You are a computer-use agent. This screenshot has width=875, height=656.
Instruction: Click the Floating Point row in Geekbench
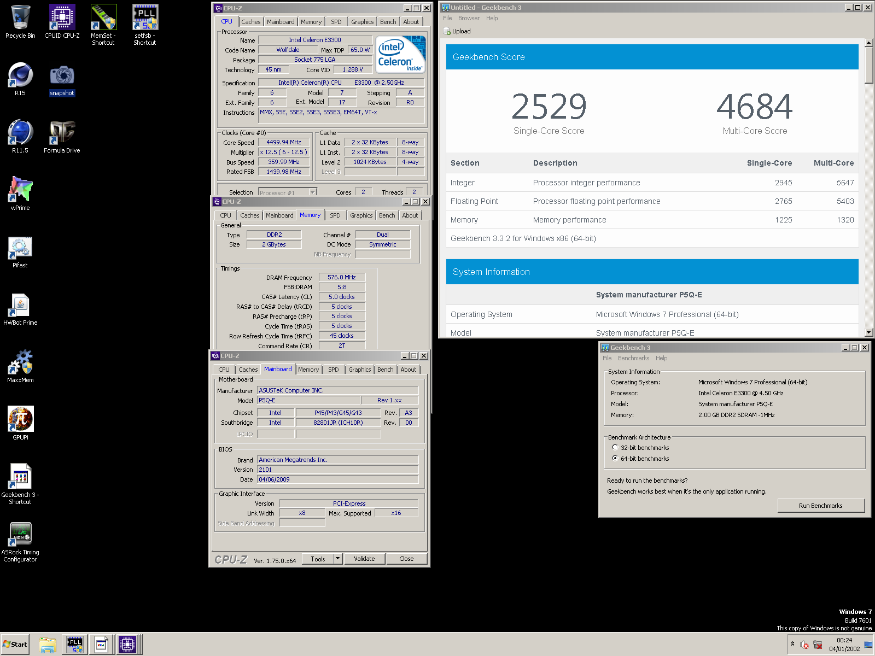point(652,201)
